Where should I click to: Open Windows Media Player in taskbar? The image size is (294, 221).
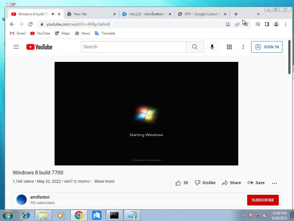(x=61, y=215)
